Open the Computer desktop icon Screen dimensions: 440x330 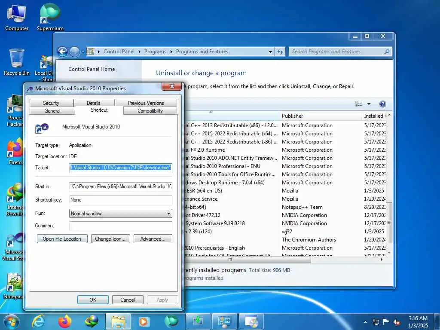click(17, 17)
